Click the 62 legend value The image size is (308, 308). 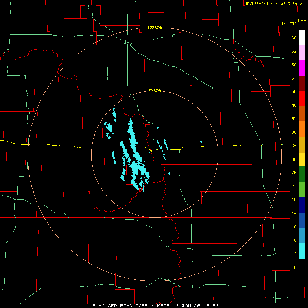point(294,51)
